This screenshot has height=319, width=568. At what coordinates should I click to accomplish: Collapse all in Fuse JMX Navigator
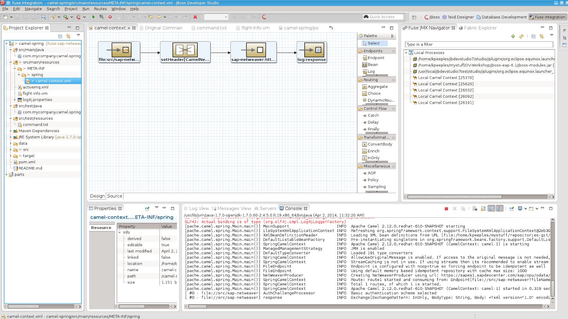tap(533, 36)
